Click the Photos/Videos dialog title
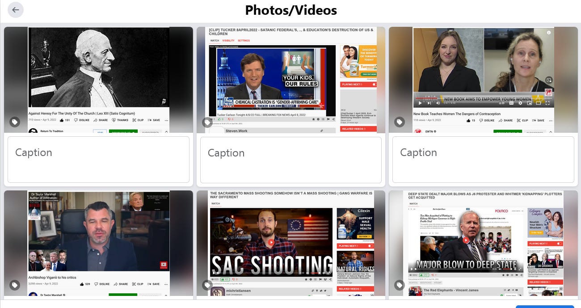This screenshot has height=308, width=581. coord(291,10)
